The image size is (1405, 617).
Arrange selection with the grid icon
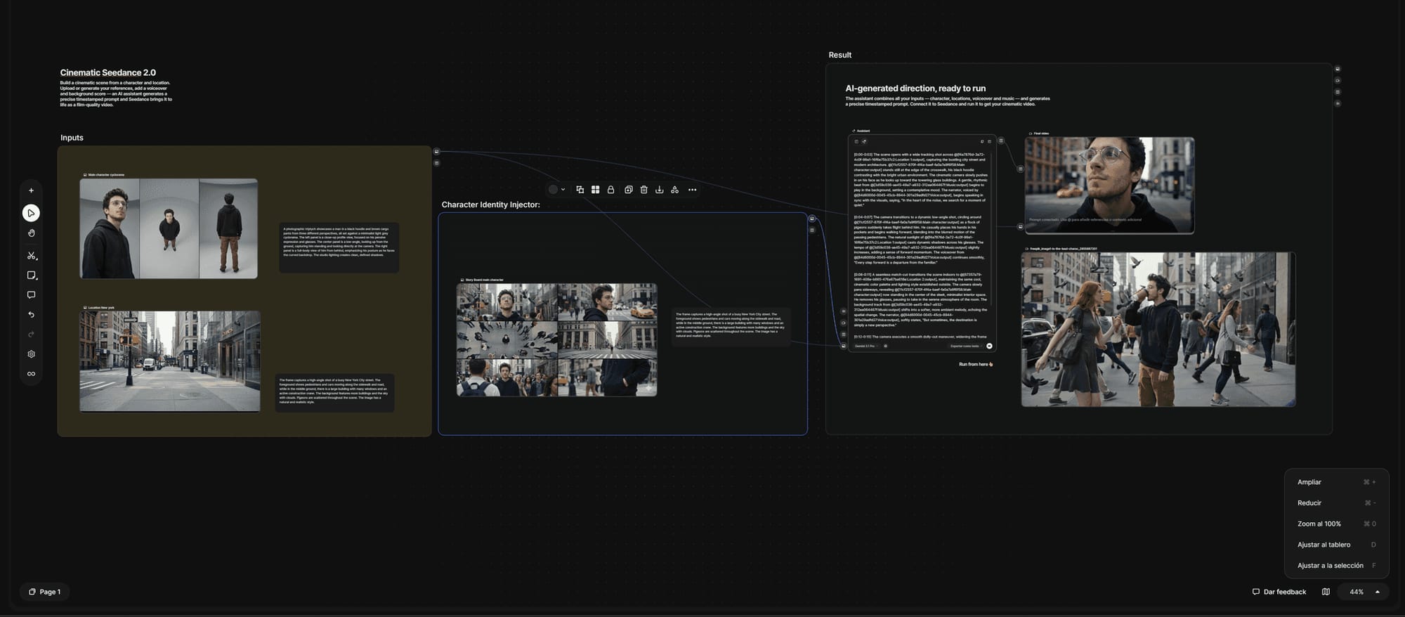click(596, 190)
